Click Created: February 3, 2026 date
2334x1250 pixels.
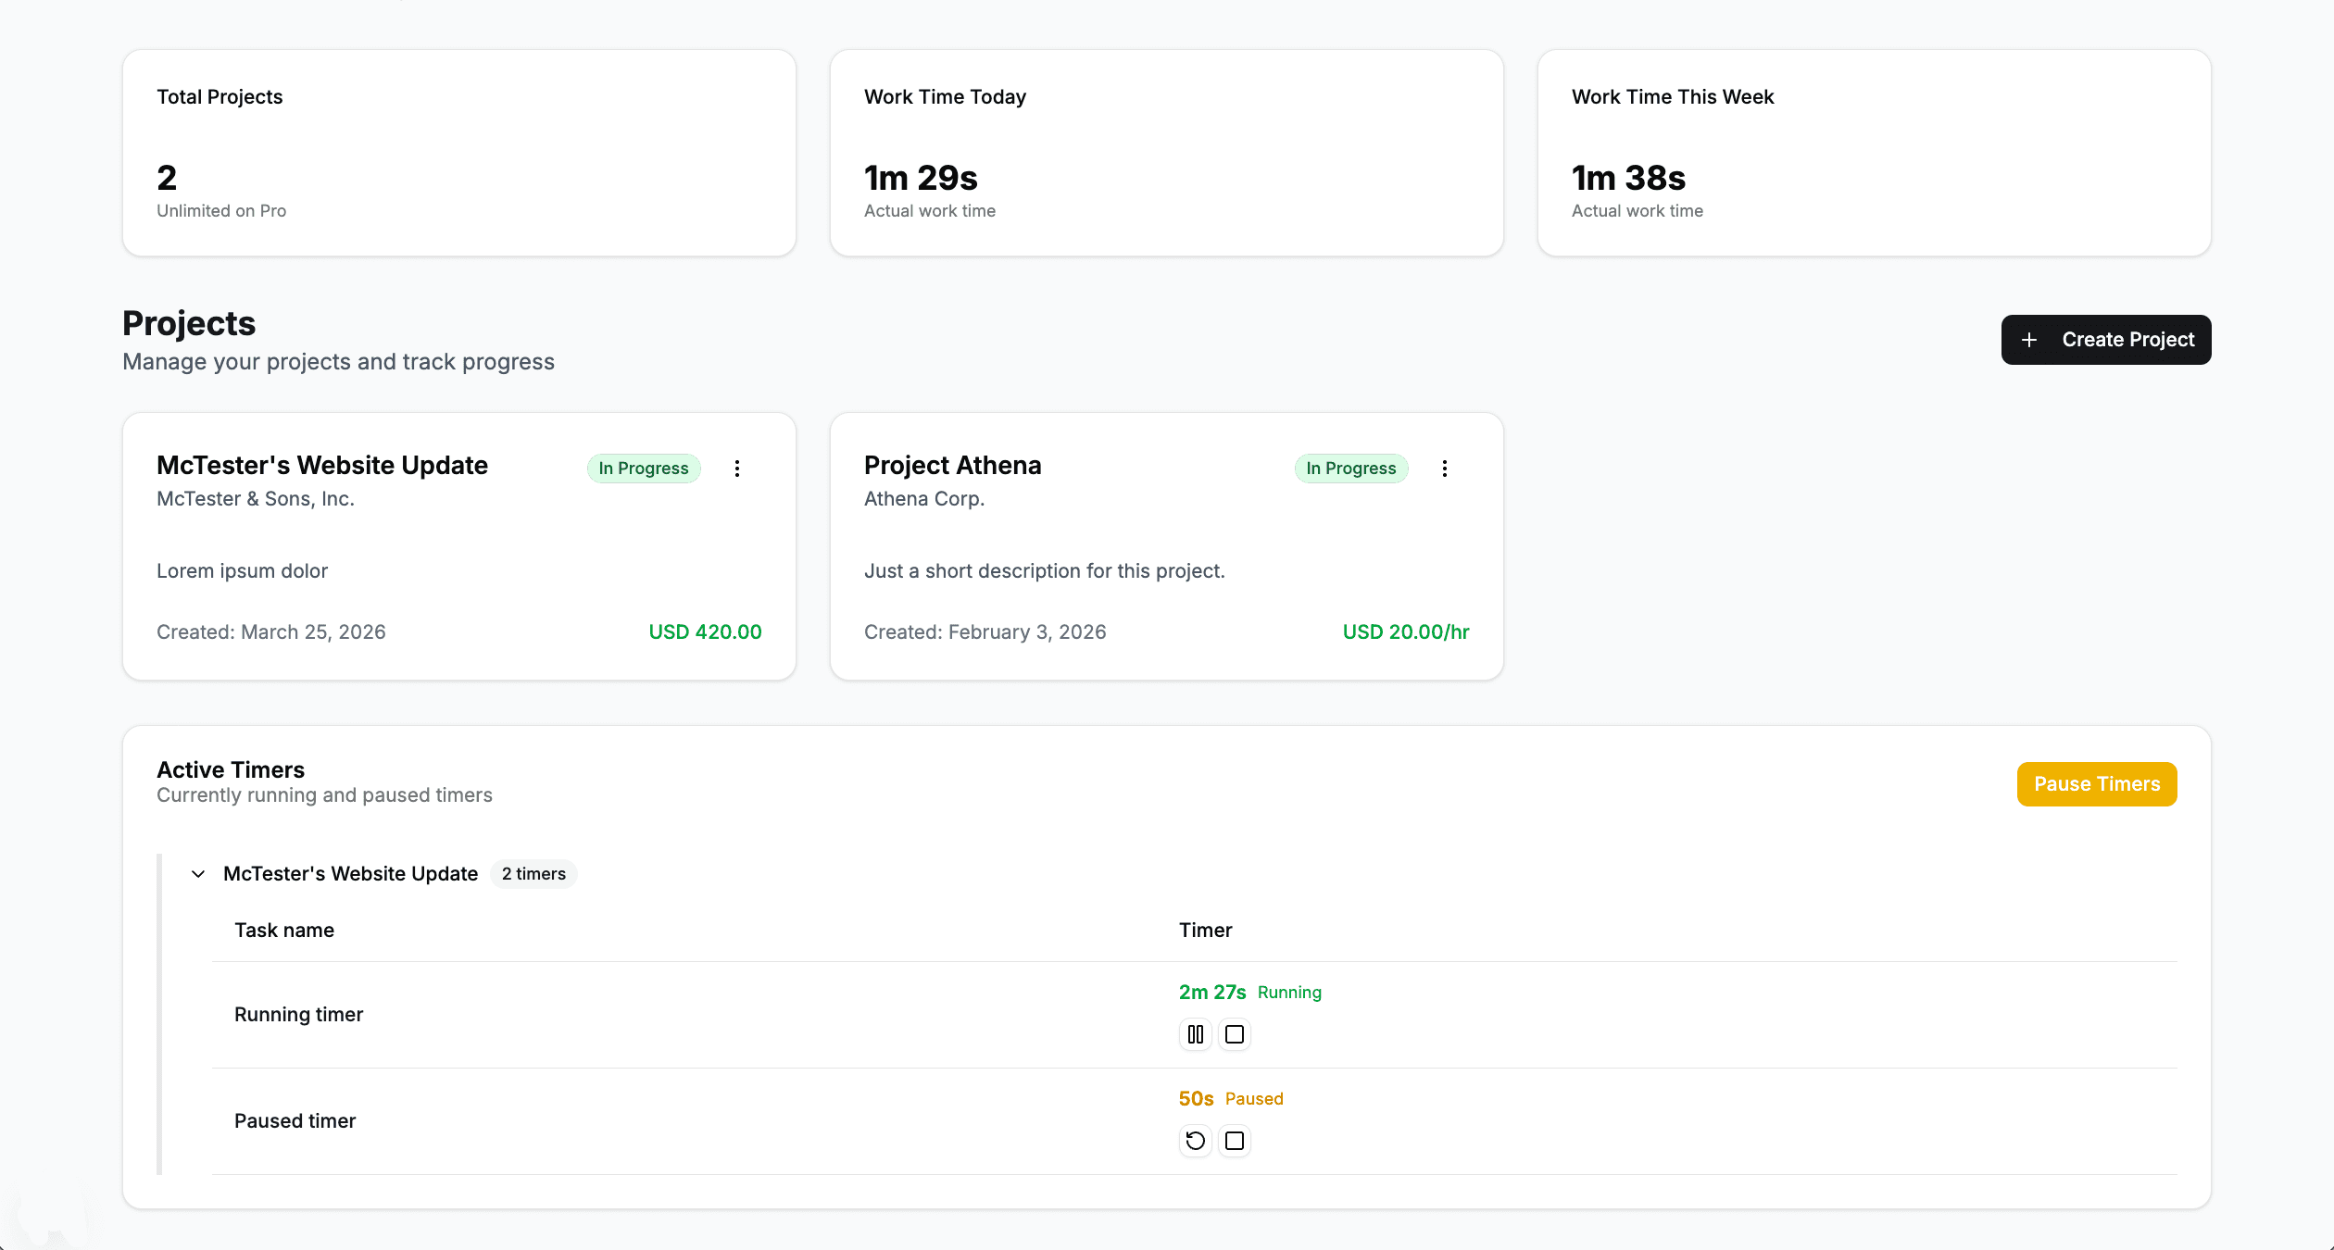985,632
